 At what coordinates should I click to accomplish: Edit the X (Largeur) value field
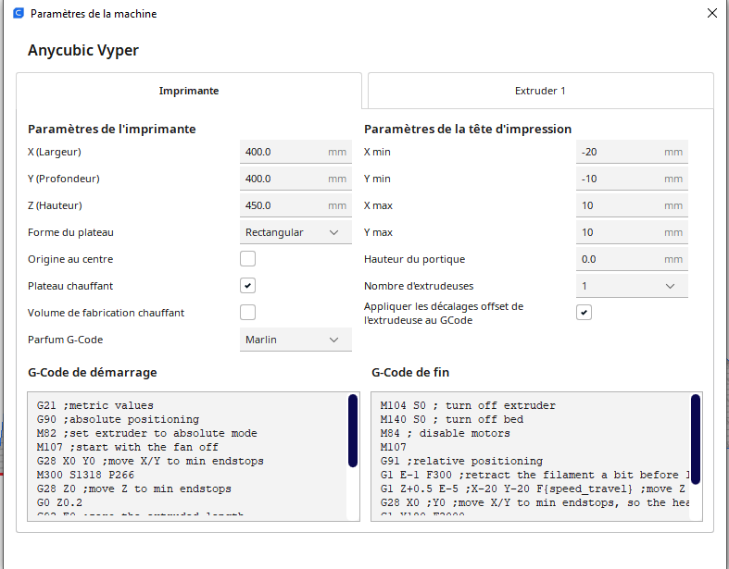coord(295,152)
